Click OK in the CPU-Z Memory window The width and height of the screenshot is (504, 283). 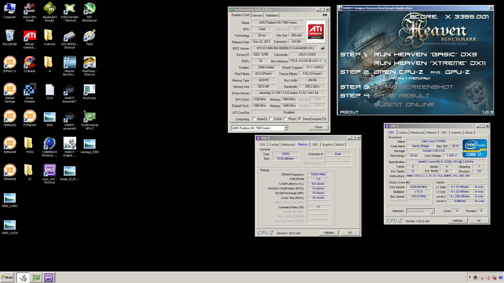click(x=350, y=233)
